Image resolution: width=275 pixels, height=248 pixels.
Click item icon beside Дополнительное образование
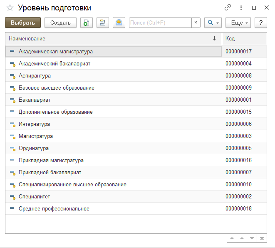pos(12,111)
